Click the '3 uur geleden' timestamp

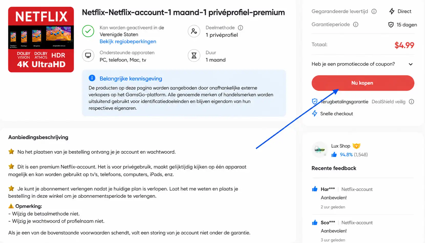pos(333,240)
